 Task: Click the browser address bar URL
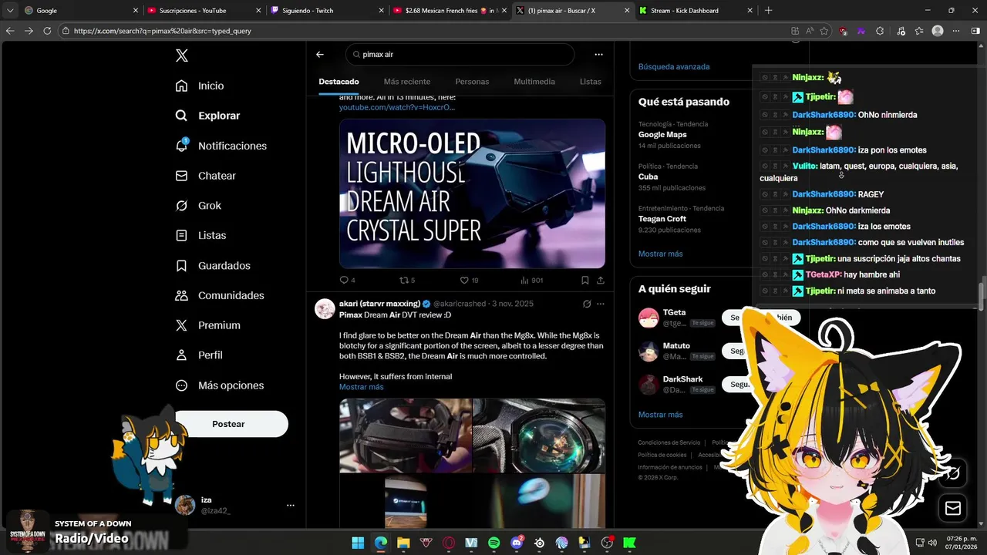(x=163, y=31)
